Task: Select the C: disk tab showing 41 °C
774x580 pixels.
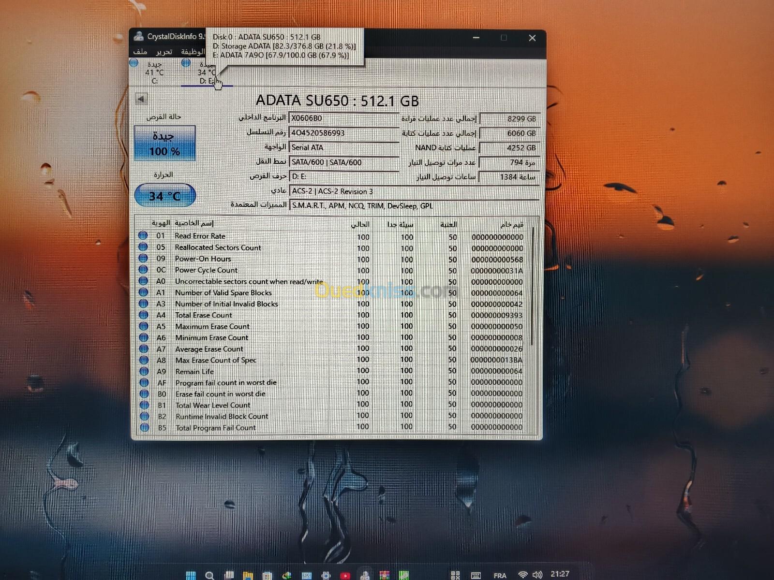Action: [154, 72]
